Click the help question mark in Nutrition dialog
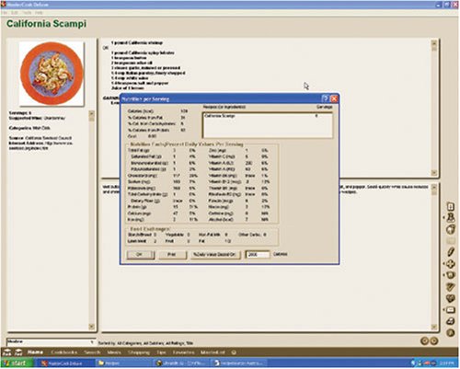 click(326, 98)
